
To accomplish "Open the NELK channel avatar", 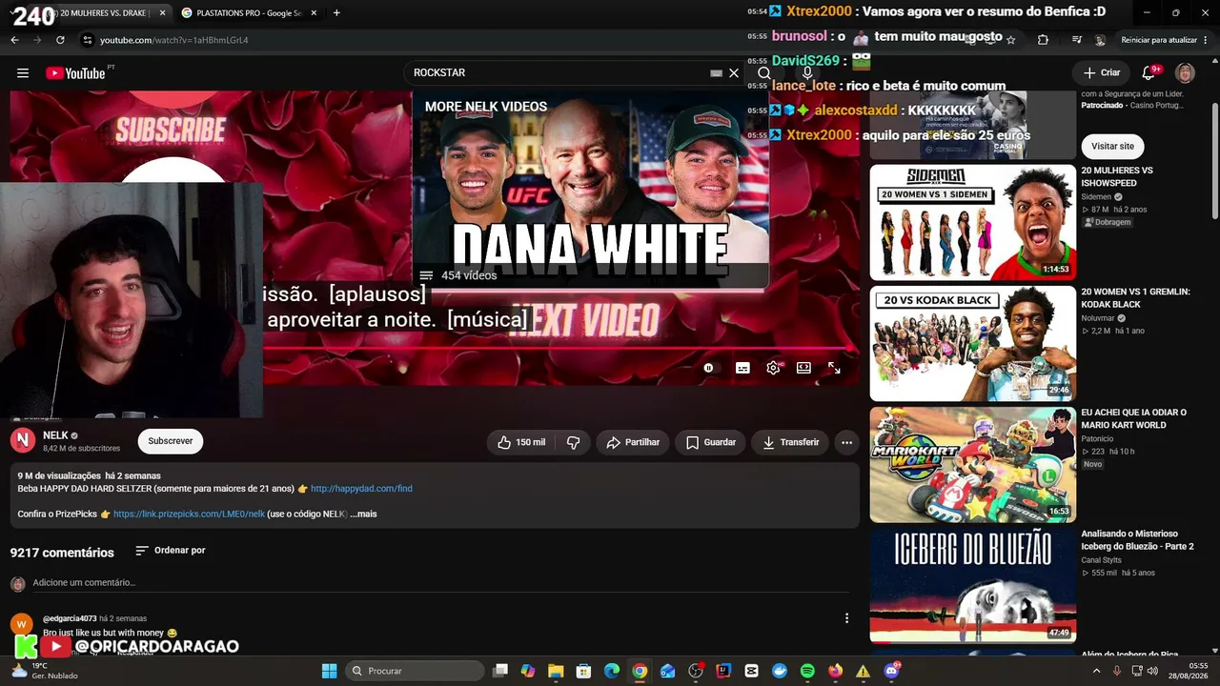I will [23, 440].
